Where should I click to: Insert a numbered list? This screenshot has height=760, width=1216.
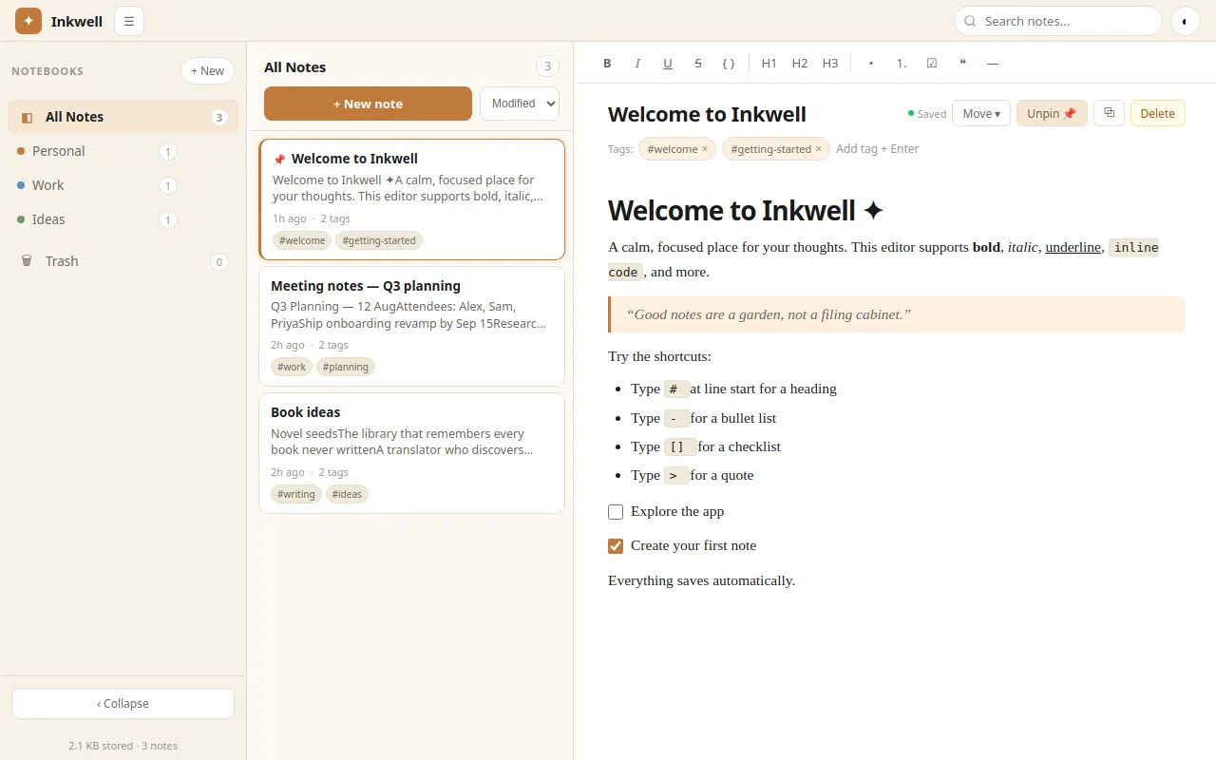pos(902,64)
